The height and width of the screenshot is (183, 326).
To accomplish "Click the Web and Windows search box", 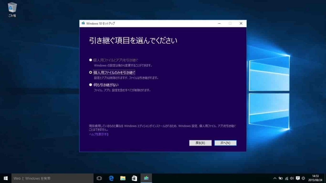I will tap(53, 178).
